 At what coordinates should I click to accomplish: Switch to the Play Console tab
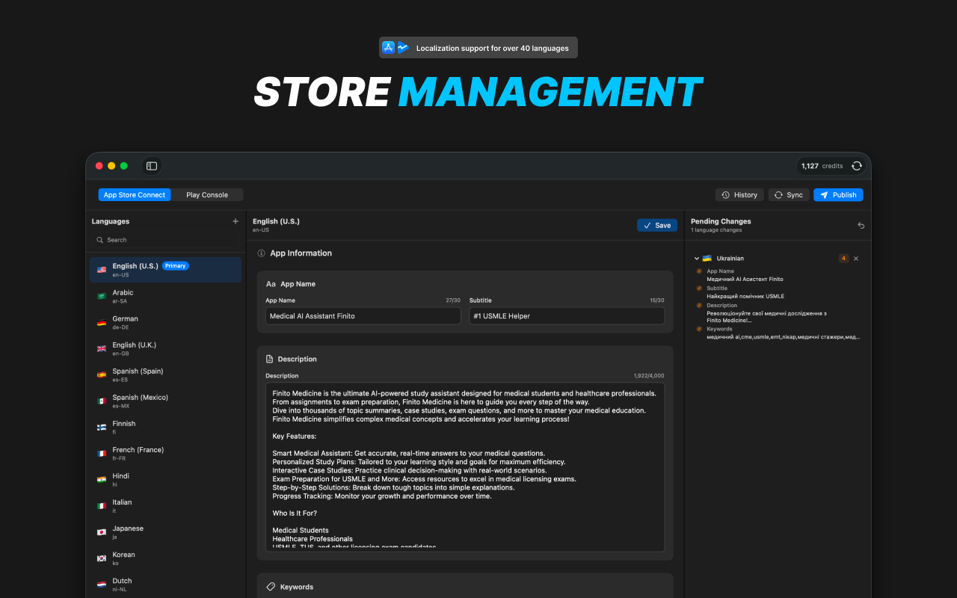pos(207,194)
